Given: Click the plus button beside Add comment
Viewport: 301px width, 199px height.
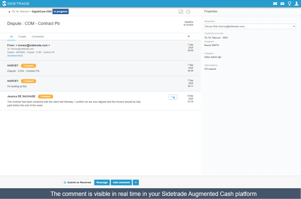Looking at the screenshot, I should pyautogui.click(x=136, y=182).
